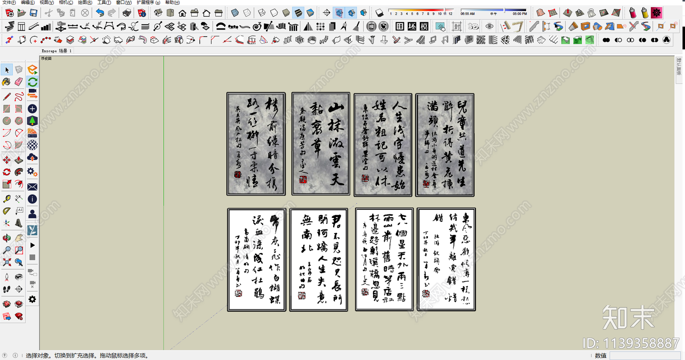Toggle shadows on or off
685x360 pixels.
point(379,13)
